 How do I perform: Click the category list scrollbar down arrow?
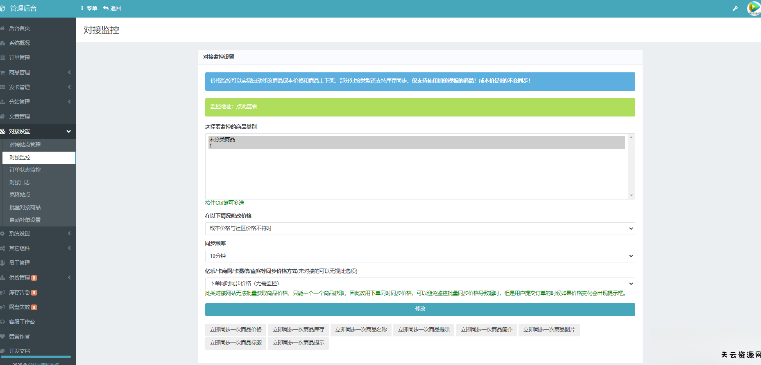point(631,195)
